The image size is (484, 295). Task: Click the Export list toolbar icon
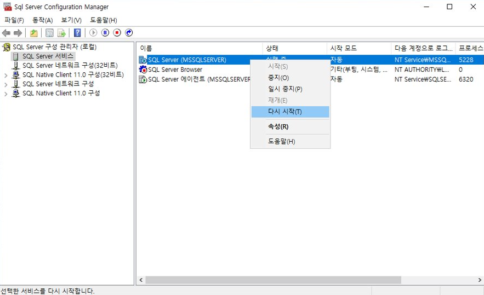click(x=61, y=33)
